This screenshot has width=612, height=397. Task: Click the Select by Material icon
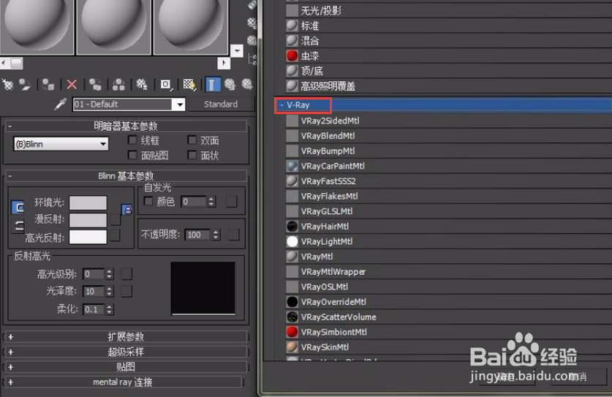[252, 41]
